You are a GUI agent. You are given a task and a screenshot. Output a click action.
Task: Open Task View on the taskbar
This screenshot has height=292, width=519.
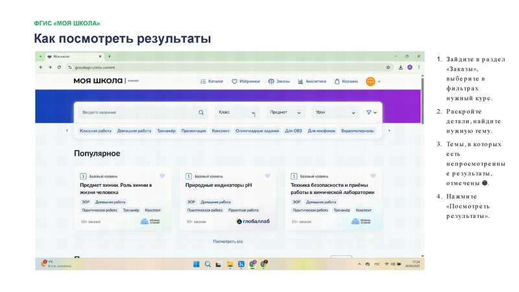coord(219,264)
